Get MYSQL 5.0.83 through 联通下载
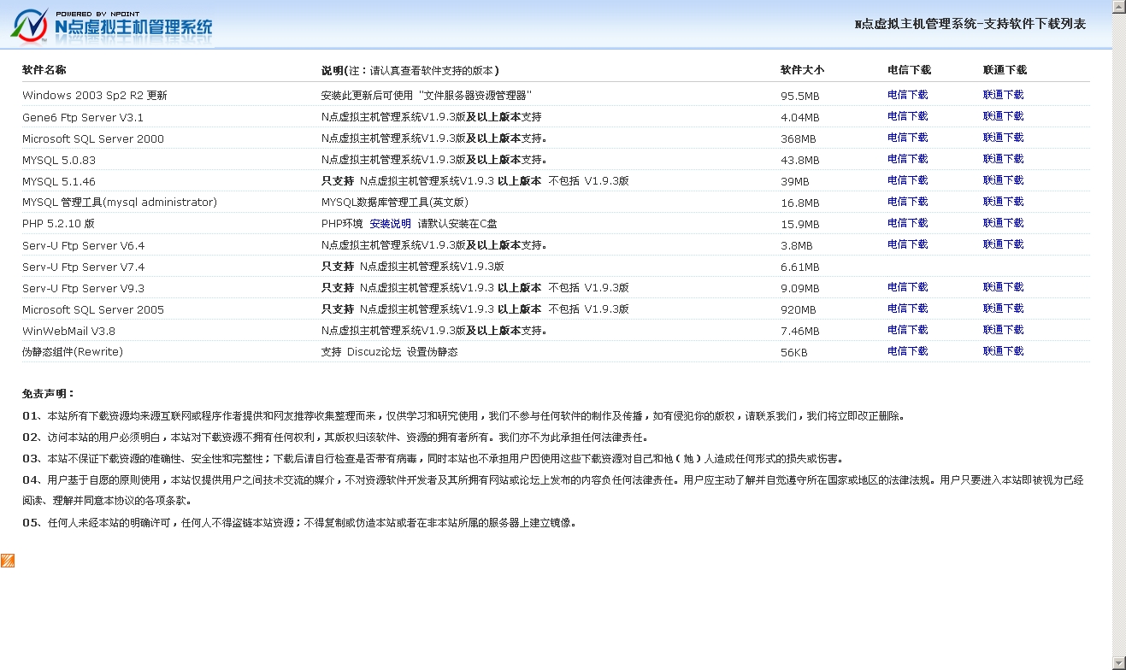The height and width of the screenshot is (670, 1126). click(x=1003, y=159)
